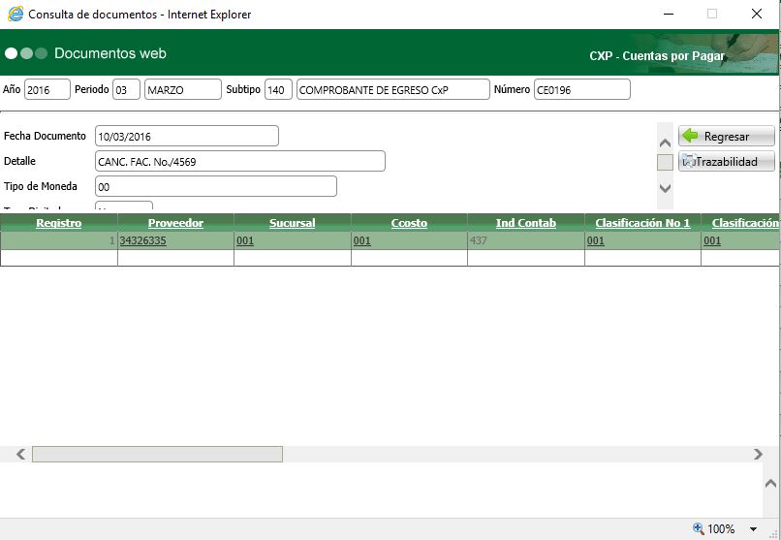Click the MARZO month field
The height and width of the screenshot is (540, 781).
point(183,89)
